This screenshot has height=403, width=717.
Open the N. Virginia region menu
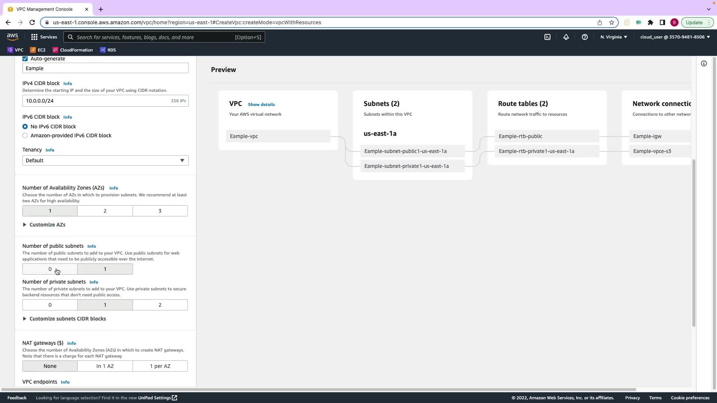pos(613,37)
